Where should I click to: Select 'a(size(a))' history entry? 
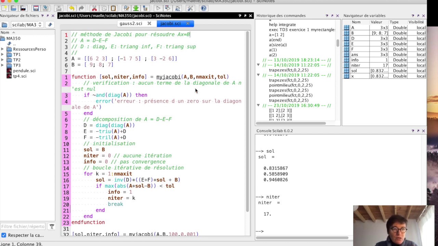pos(278,45)
